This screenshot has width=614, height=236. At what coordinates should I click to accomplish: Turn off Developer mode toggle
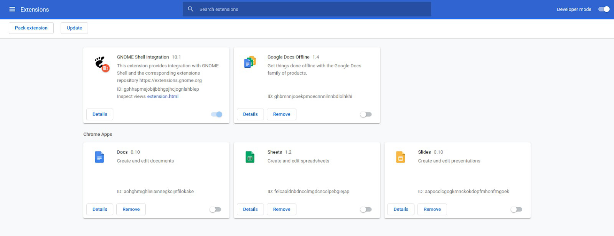[604, 9]
